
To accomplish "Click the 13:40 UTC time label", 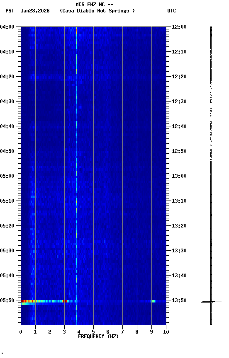I will (x=179, y=276).
